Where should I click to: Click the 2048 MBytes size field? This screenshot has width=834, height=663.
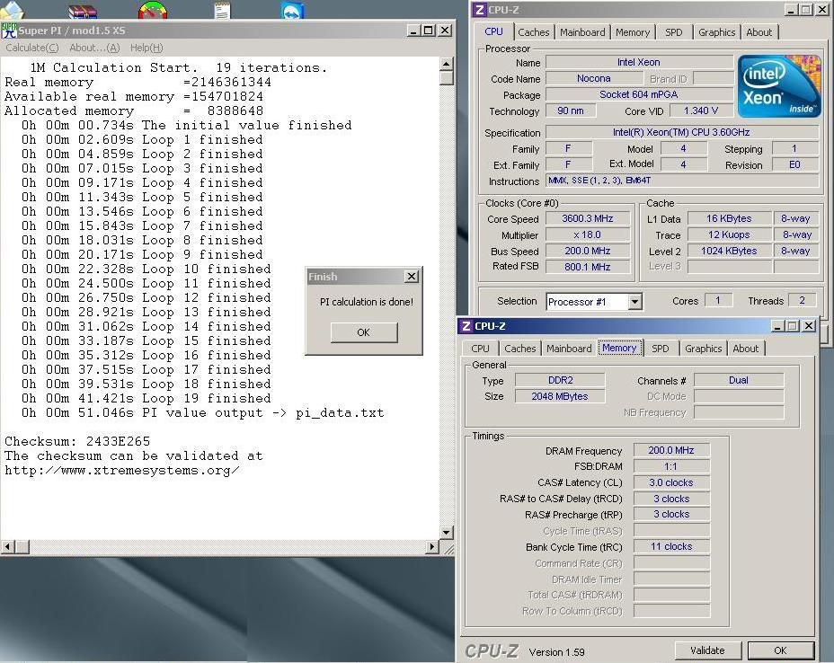560,396
